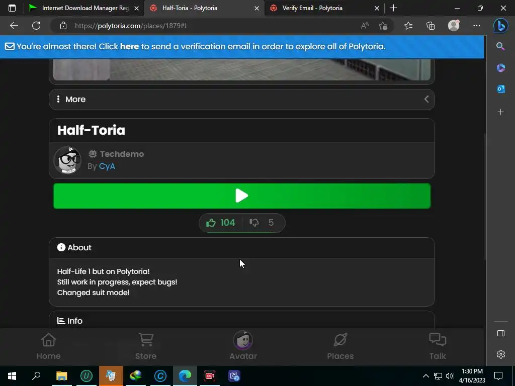Open Windows taskbar search
Image resolution: width=515 pixels, height=386 pixels.
pyautogui.click(x=36, y=376)
